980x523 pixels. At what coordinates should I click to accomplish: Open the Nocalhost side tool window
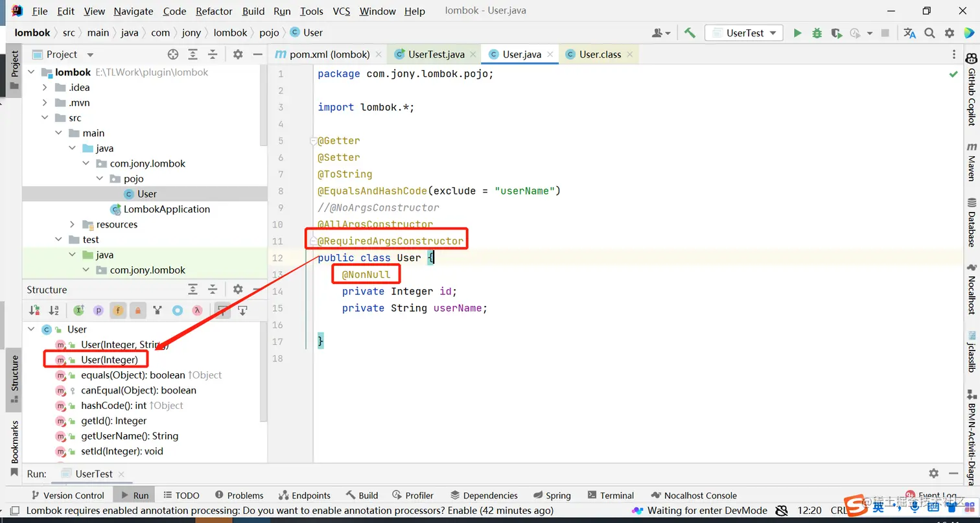(972, 288)
